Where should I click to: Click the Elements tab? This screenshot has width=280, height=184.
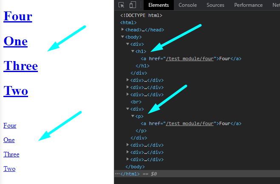[x=158, y=5]
